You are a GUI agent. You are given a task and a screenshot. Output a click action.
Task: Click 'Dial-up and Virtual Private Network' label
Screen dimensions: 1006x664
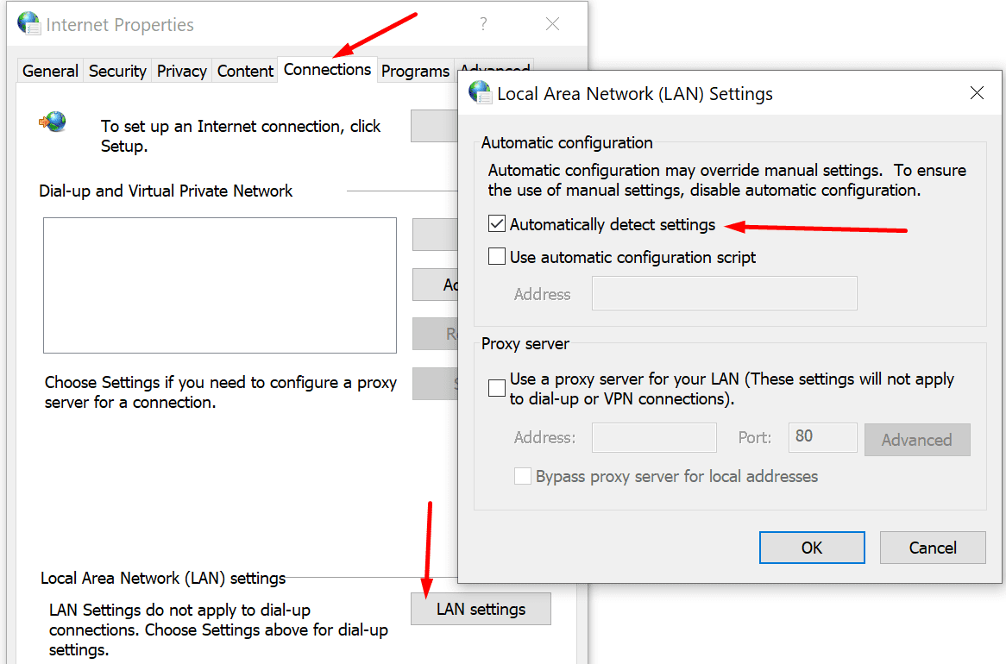[166, 191]
